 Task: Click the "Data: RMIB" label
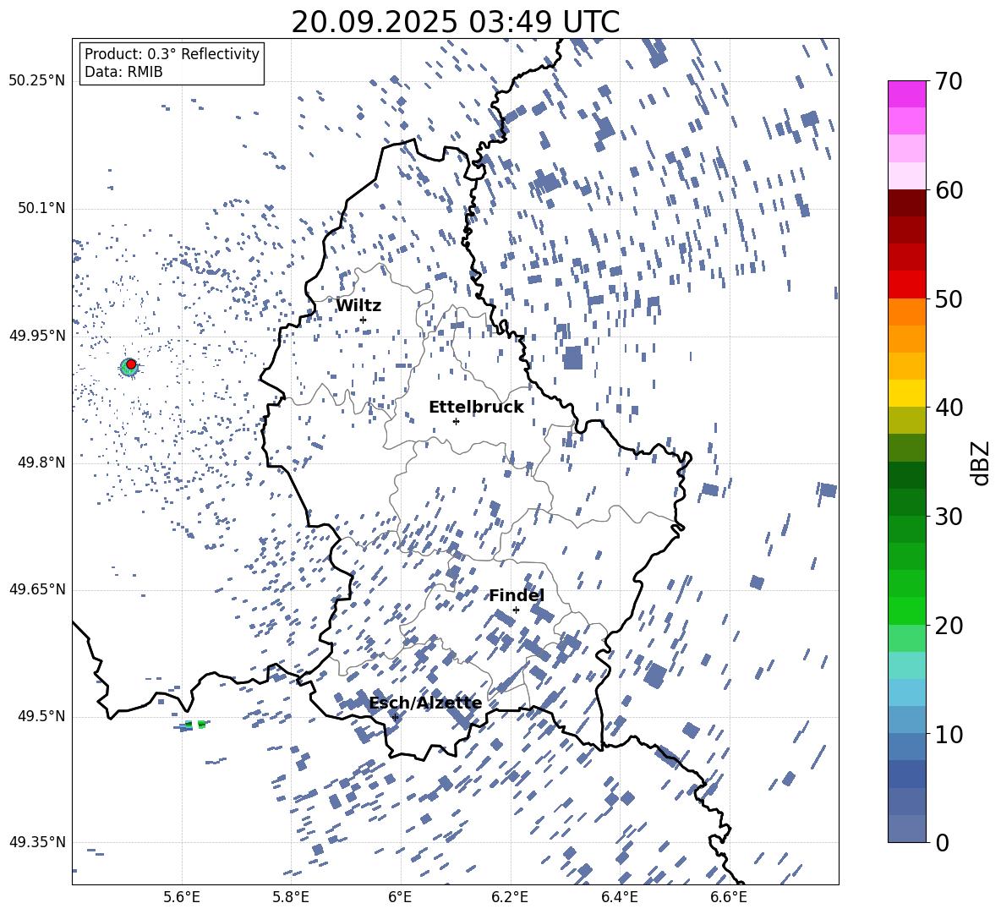(123, 72)
